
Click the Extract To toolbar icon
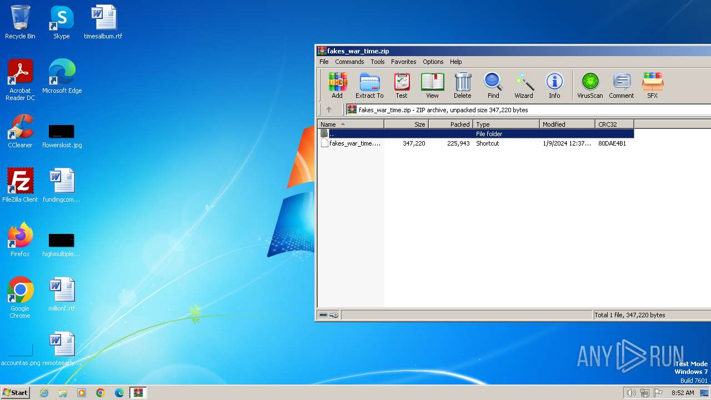coord(369,86)
